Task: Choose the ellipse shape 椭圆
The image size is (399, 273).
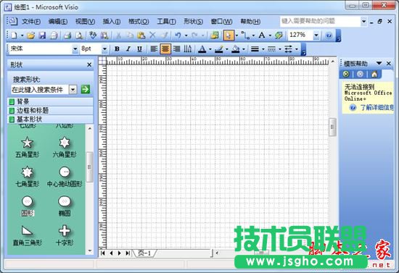Action: click(65, 206)
